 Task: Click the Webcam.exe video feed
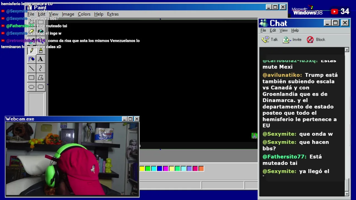(x=72, y=159)
